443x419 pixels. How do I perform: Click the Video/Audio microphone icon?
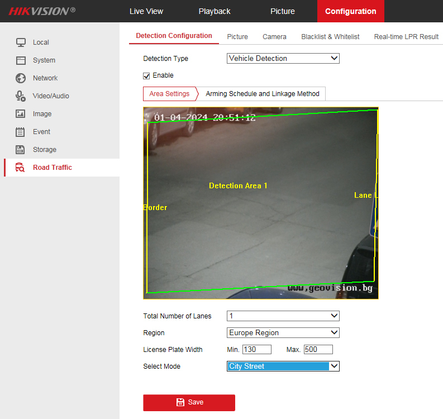click(x=21, y=96)
